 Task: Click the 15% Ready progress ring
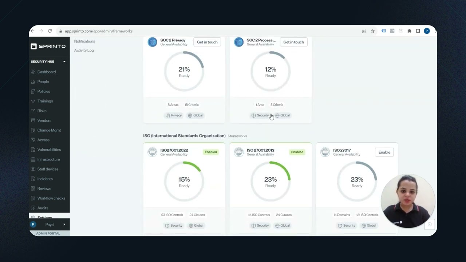click(x=184, y=182)
